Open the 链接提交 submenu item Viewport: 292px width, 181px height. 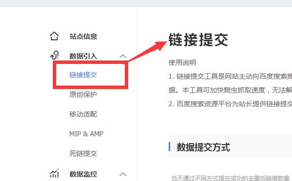click(x=83, y=75)
